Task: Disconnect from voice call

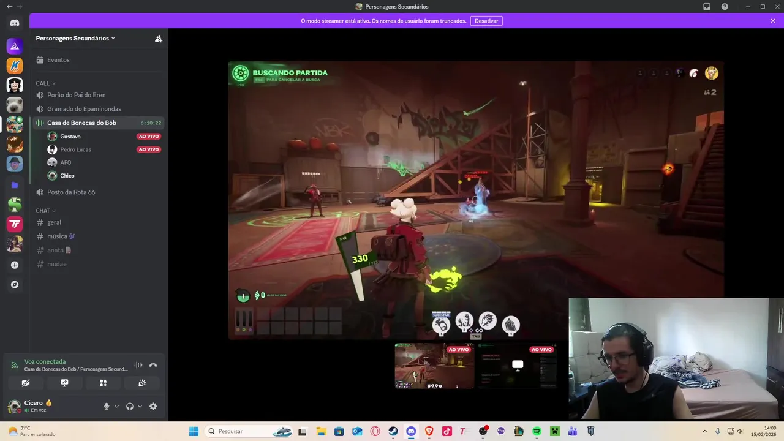Action: (x=153, y=365)
